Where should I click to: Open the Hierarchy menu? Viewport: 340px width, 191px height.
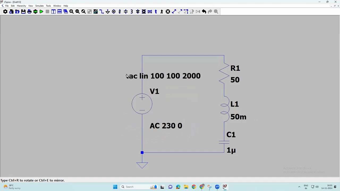click(x=22, y=6)
